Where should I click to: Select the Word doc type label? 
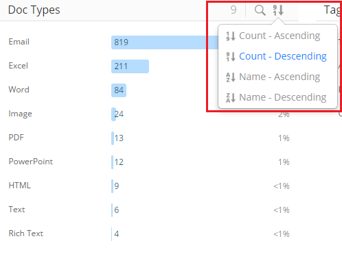click(x=19, y=90)
